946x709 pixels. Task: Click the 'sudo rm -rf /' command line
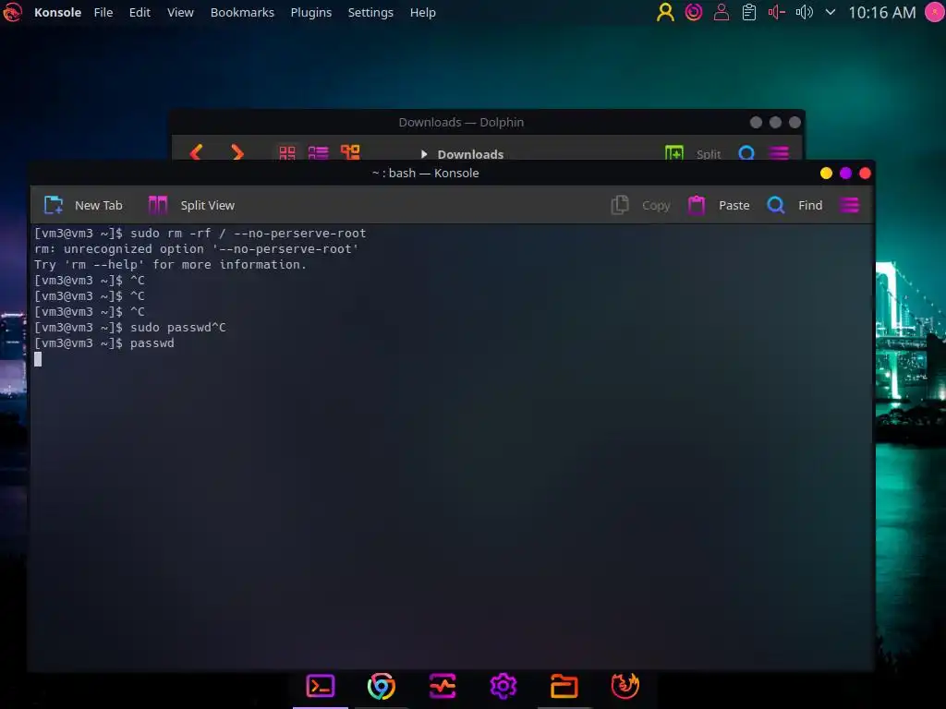[200, 234]
